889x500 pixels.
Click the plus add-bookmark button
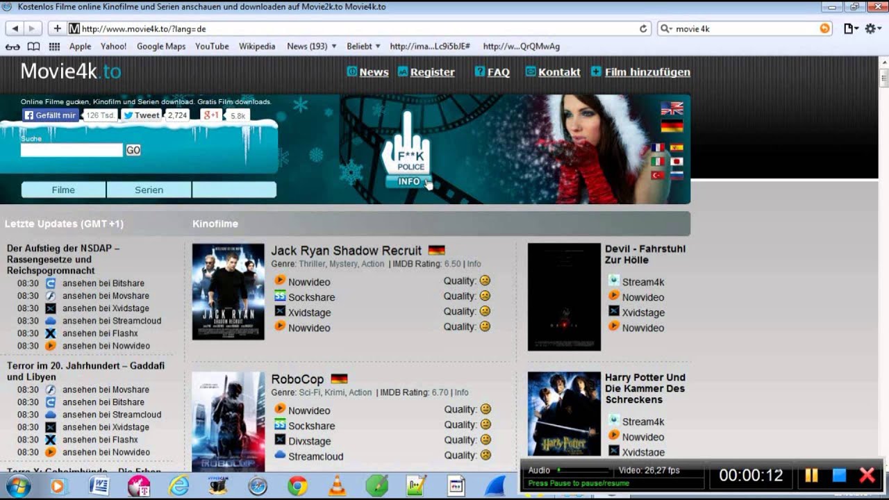pyautogui.click(x=58, y=28)
